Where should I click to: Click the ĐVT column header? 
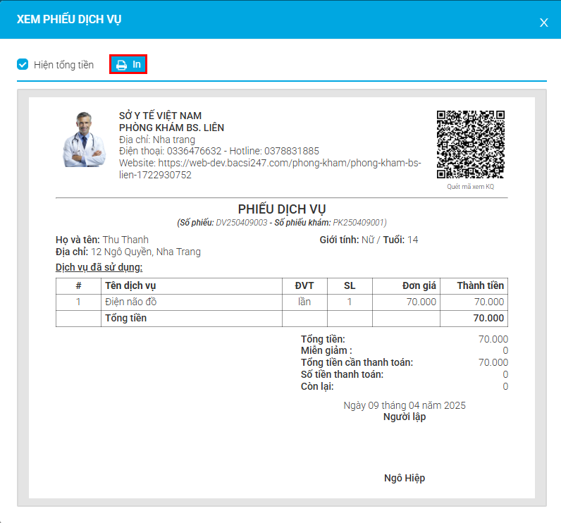point(304,286)
